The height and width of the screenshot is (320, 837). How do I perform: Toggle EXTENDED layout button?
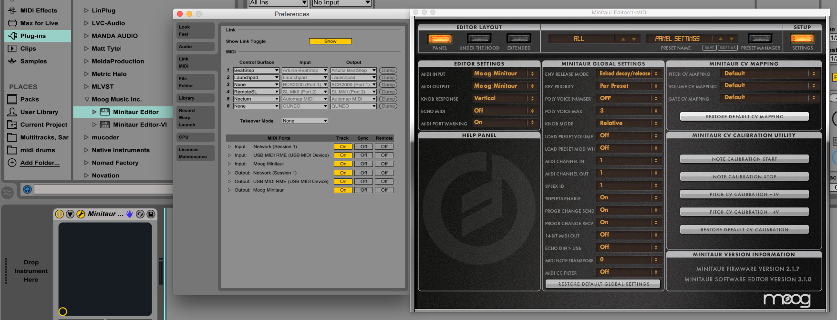pyautogui.click(x=519, y=39)
